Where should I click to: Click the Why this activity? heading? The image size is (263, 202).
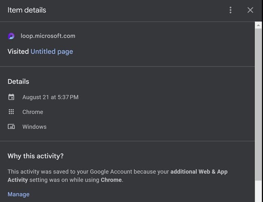click(36, 156)
